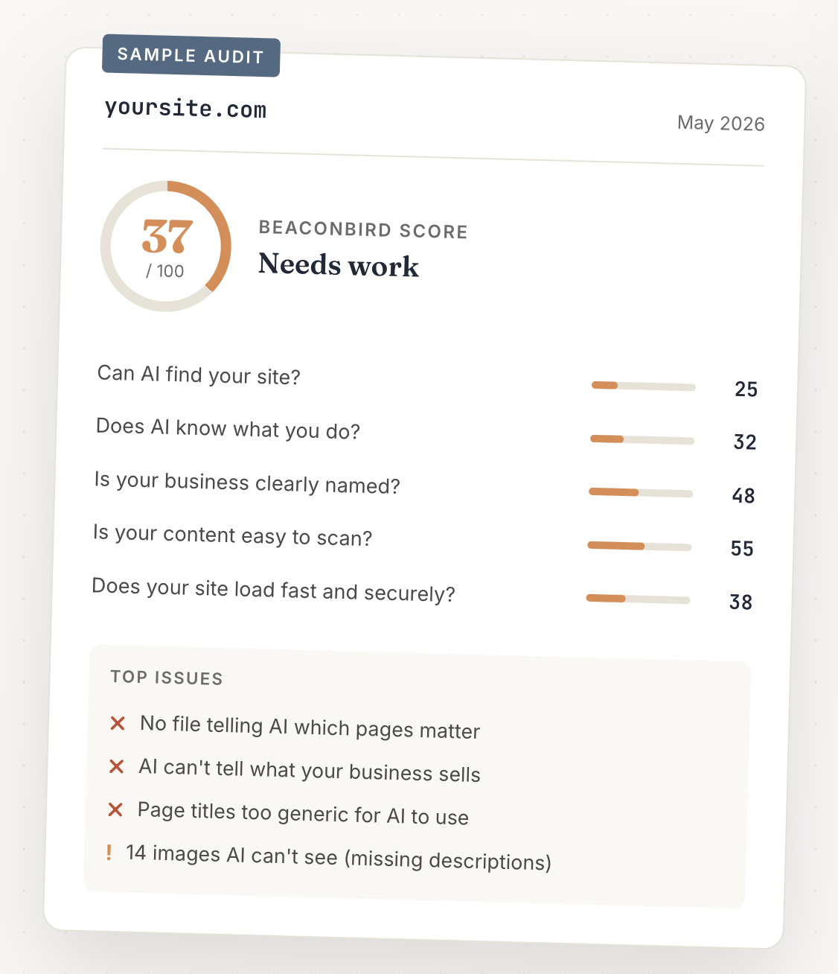Select the 'Can AI find your site?' row label
838x974 pixels.
click(x=199, y=375)
